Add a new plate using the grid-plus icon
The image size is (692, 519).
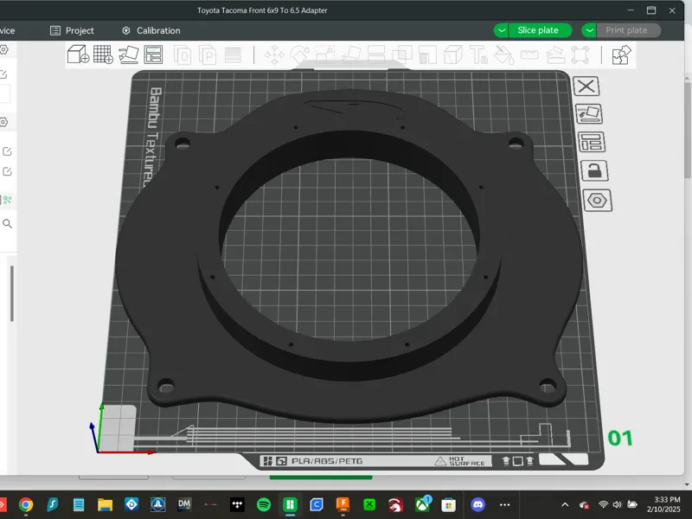103,54
